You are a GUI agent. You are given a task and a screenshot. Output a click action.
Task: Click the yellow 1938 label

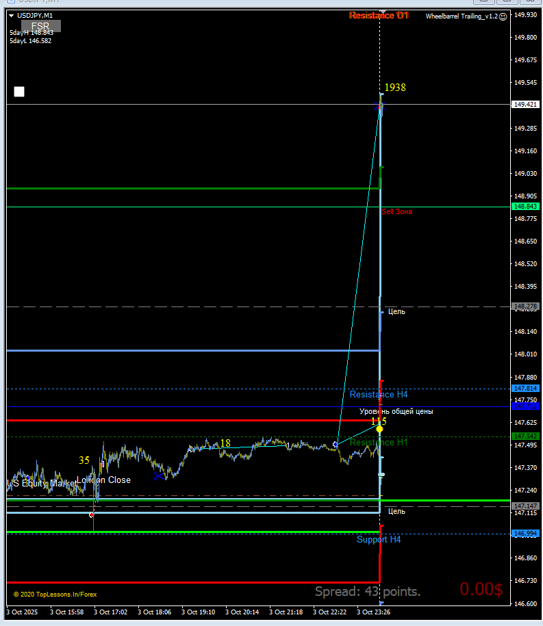click(x=395, y=88)
